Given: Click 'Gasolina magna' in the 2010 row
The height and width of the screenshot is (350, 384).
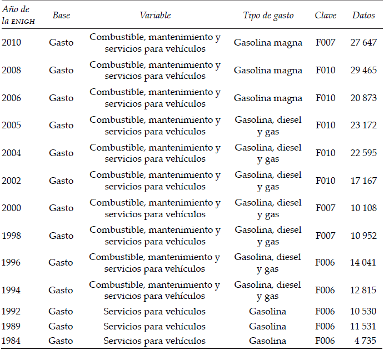Looking at the screenshot, I should [268, 43].
